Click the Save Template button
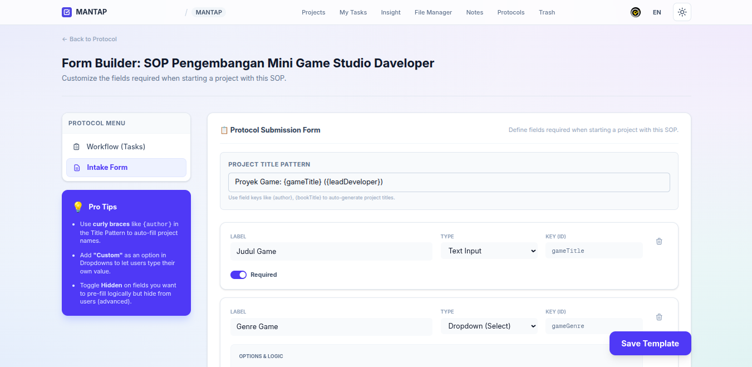This screenshot has height=367, width=752. 650,344
